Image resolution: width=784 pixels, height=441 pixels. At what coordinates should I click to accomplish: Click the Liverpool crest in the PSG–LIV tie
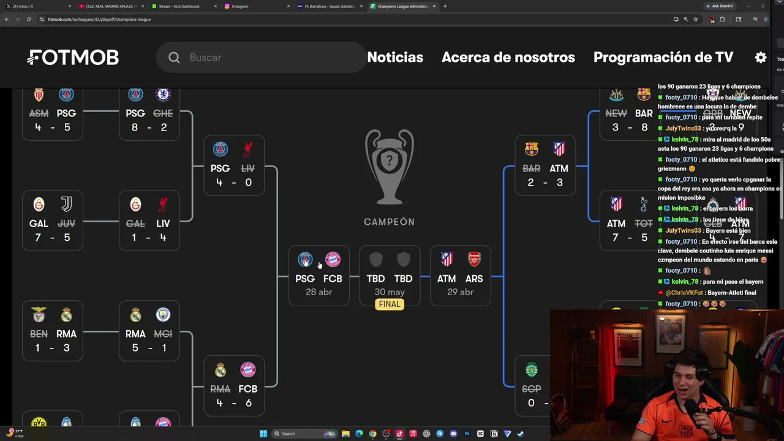(x=248, y=149)
